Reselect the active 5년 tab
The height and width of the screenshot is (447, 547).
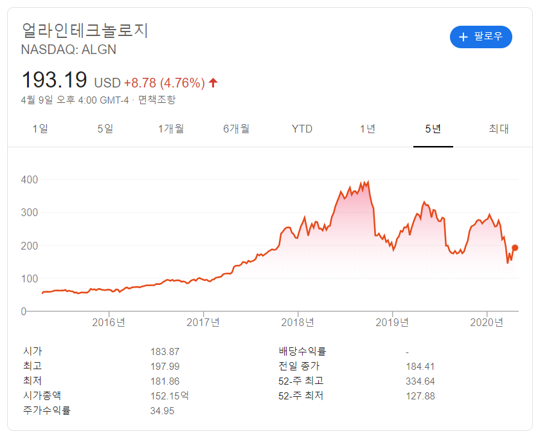[433, 129]
